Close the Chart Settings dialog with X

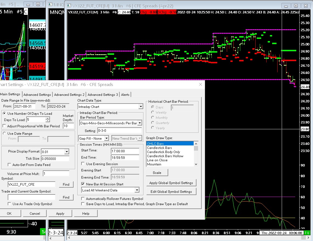tap(201, 84)
